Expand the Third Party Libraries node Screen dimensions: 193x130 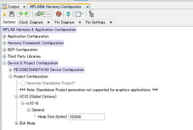coord(4,56)
